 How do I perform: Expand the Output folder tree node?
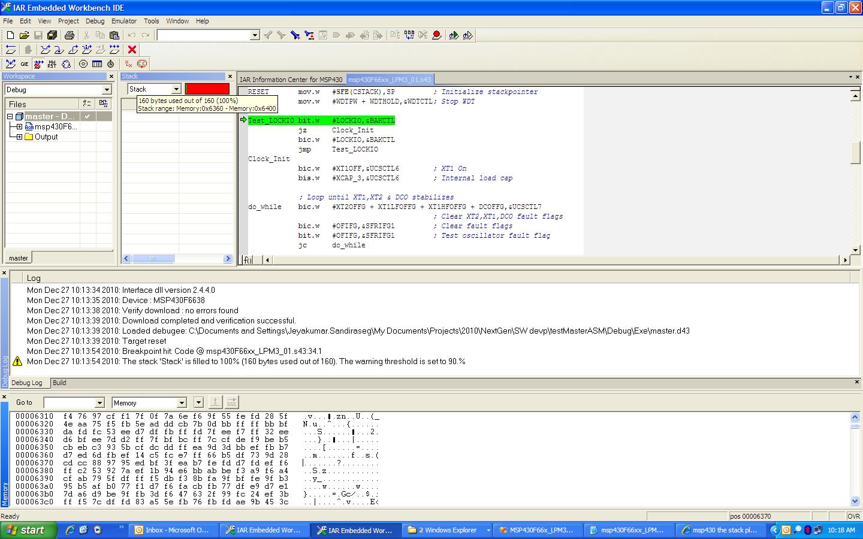[x=20, y=137]
